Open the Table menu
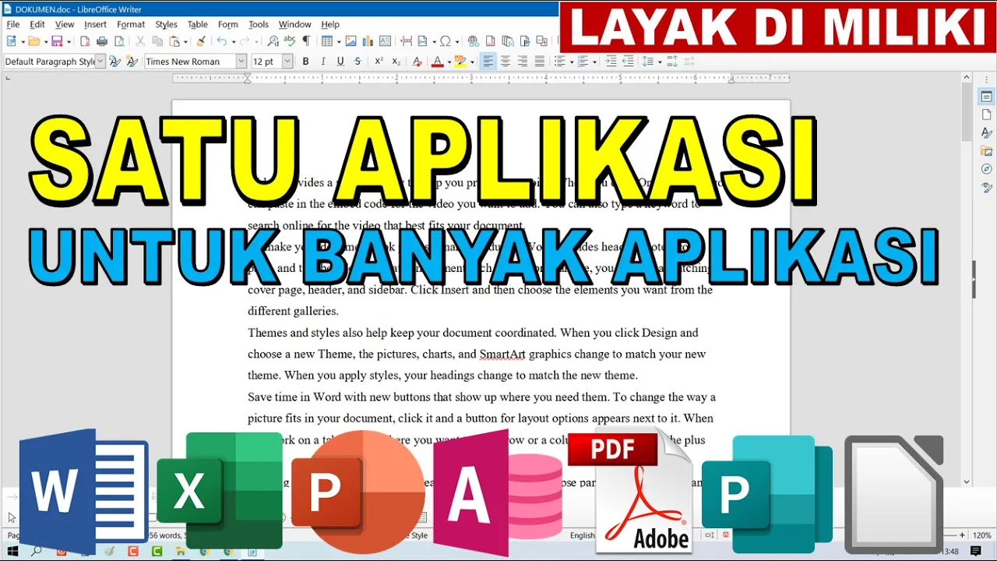Image resolution: width=997 pixels, height=561 pixels. 197,24
